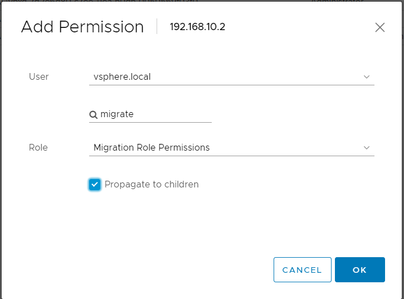Click the vertical divider beside the title
Viewport: 404px width, 299px height.
157,26
